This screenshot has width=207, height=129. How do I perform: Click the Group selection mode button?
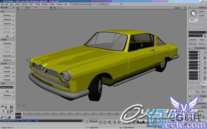point(202,12)
